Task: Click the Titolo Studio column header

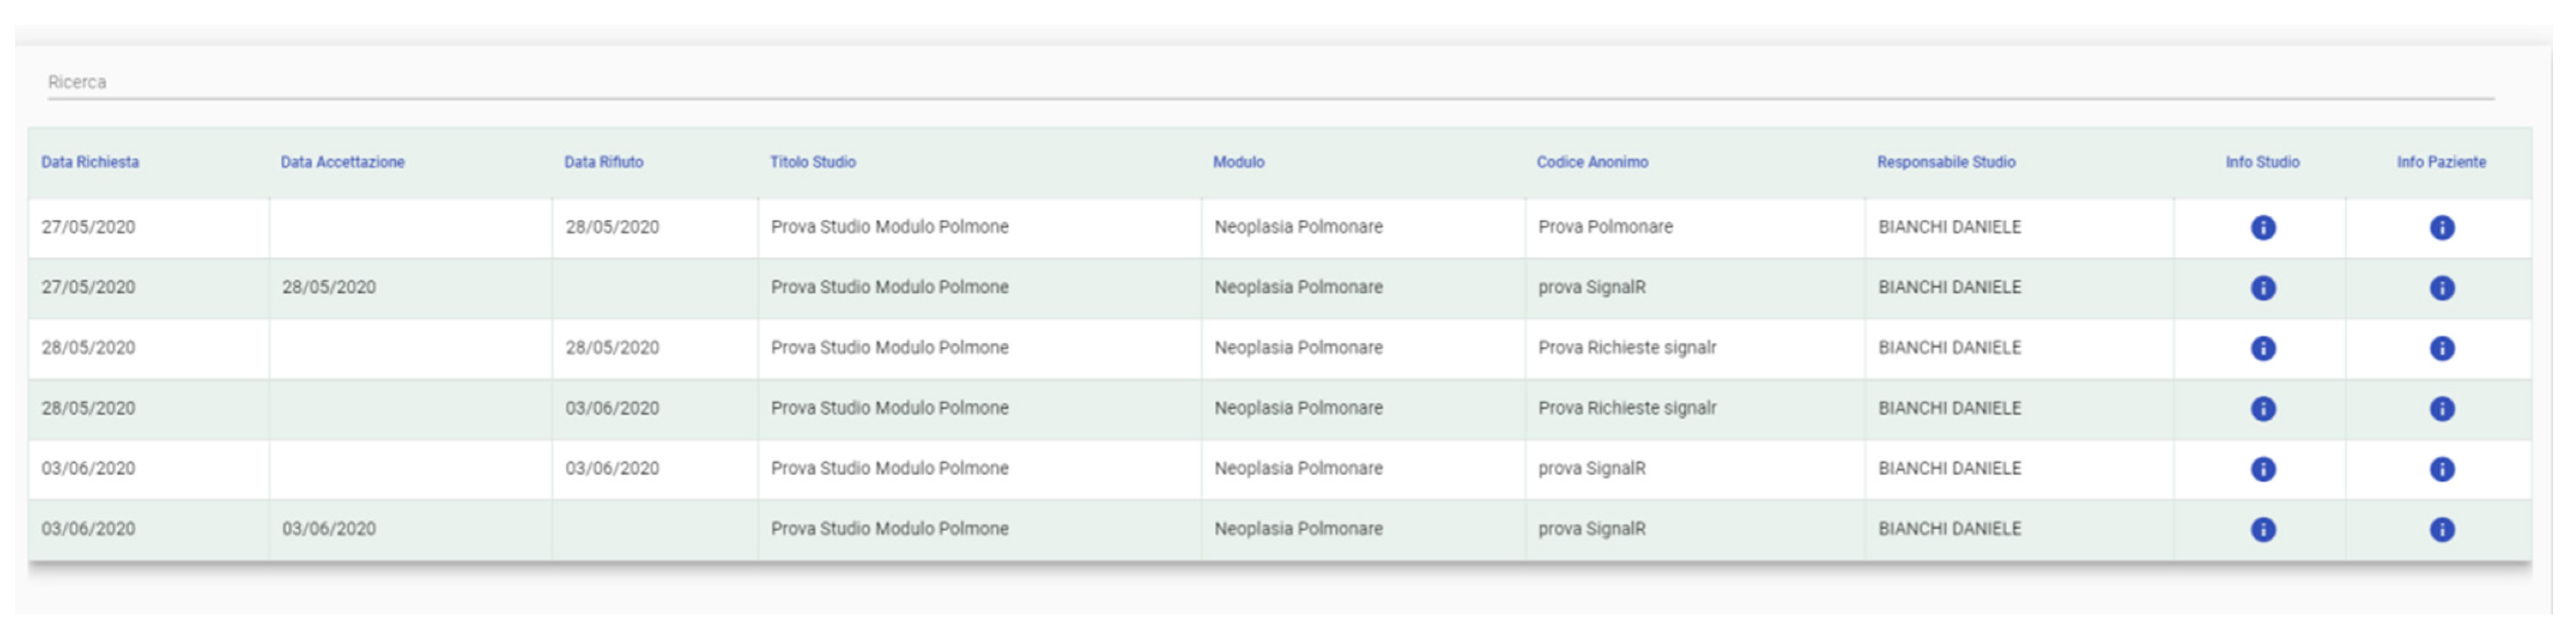Action: click(x=812, y=162)
